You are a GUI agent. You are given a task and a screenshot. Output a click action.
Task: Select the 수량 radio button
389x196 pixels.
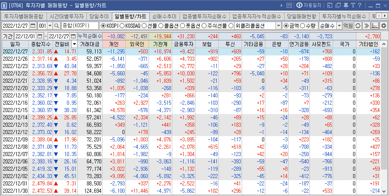click(x=302, y=26)
